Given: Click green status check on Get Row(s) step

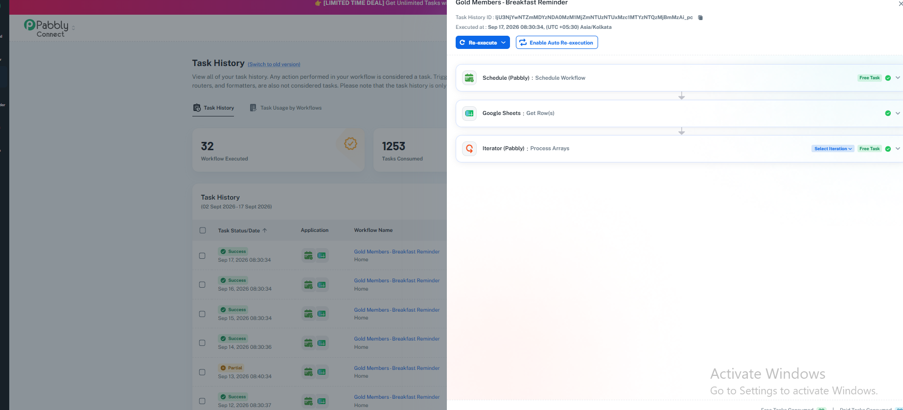Looking at the screenshot, I should [888, 113].
